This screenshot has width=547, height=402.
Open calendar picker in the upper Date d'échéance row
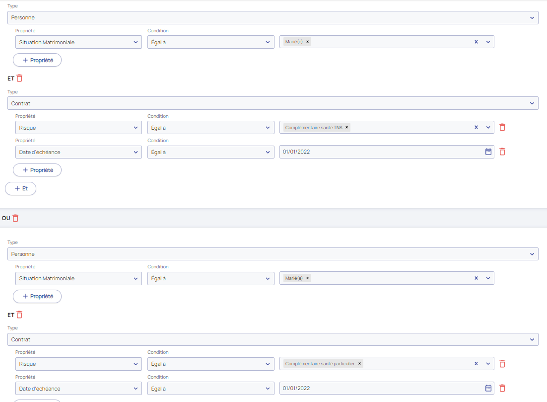[x=488, y=152]
